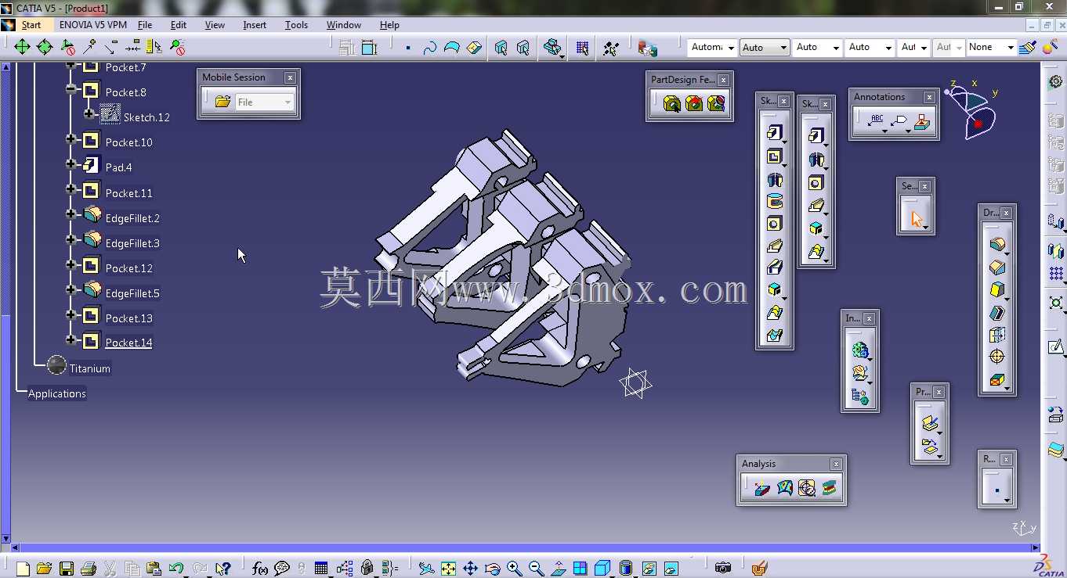Image resolution: width=1067 pixels, height=578 pixels.
Task: Select Pocket.7 in the specification tree
Action: 126,67
